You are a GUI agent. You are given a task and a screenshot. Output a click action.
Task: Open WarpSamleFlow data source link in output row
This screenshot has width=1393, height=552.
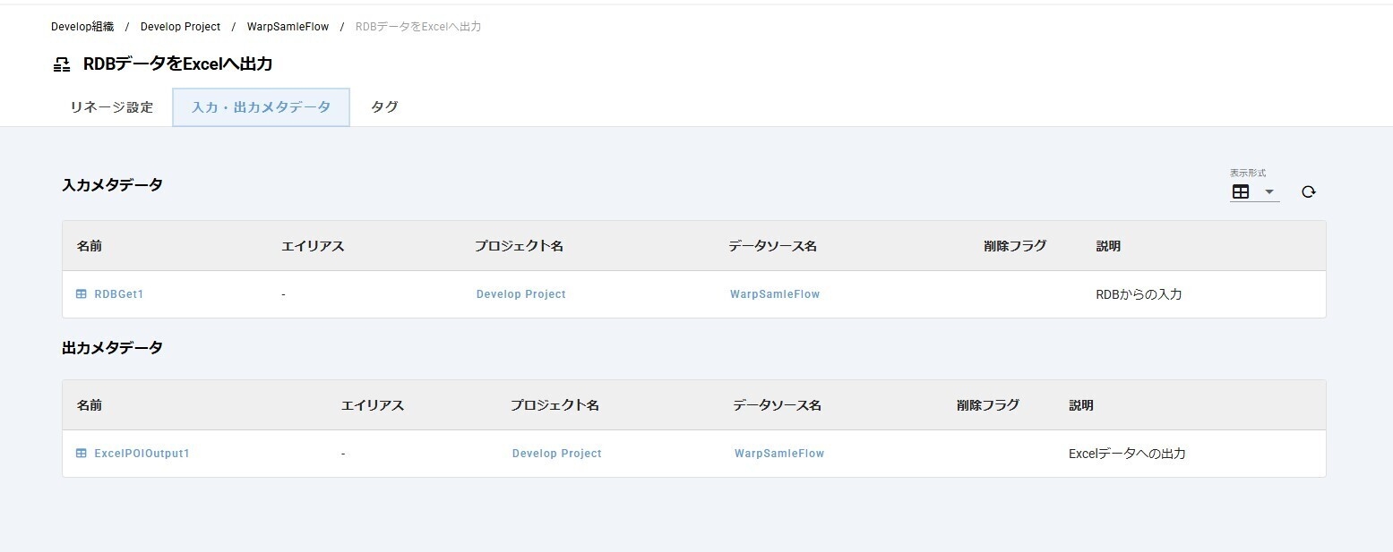[x=778, y=454]
